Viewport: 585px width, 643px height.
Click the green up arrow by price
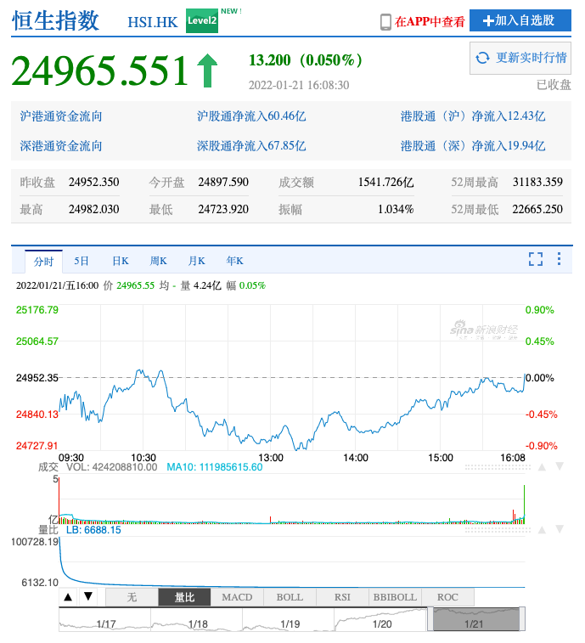point(207,71)
